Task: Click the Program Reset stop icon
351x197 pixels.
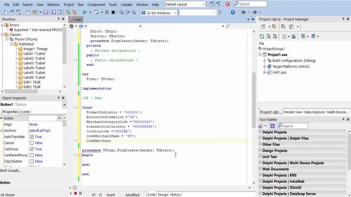Action: (x=114, y=13)
